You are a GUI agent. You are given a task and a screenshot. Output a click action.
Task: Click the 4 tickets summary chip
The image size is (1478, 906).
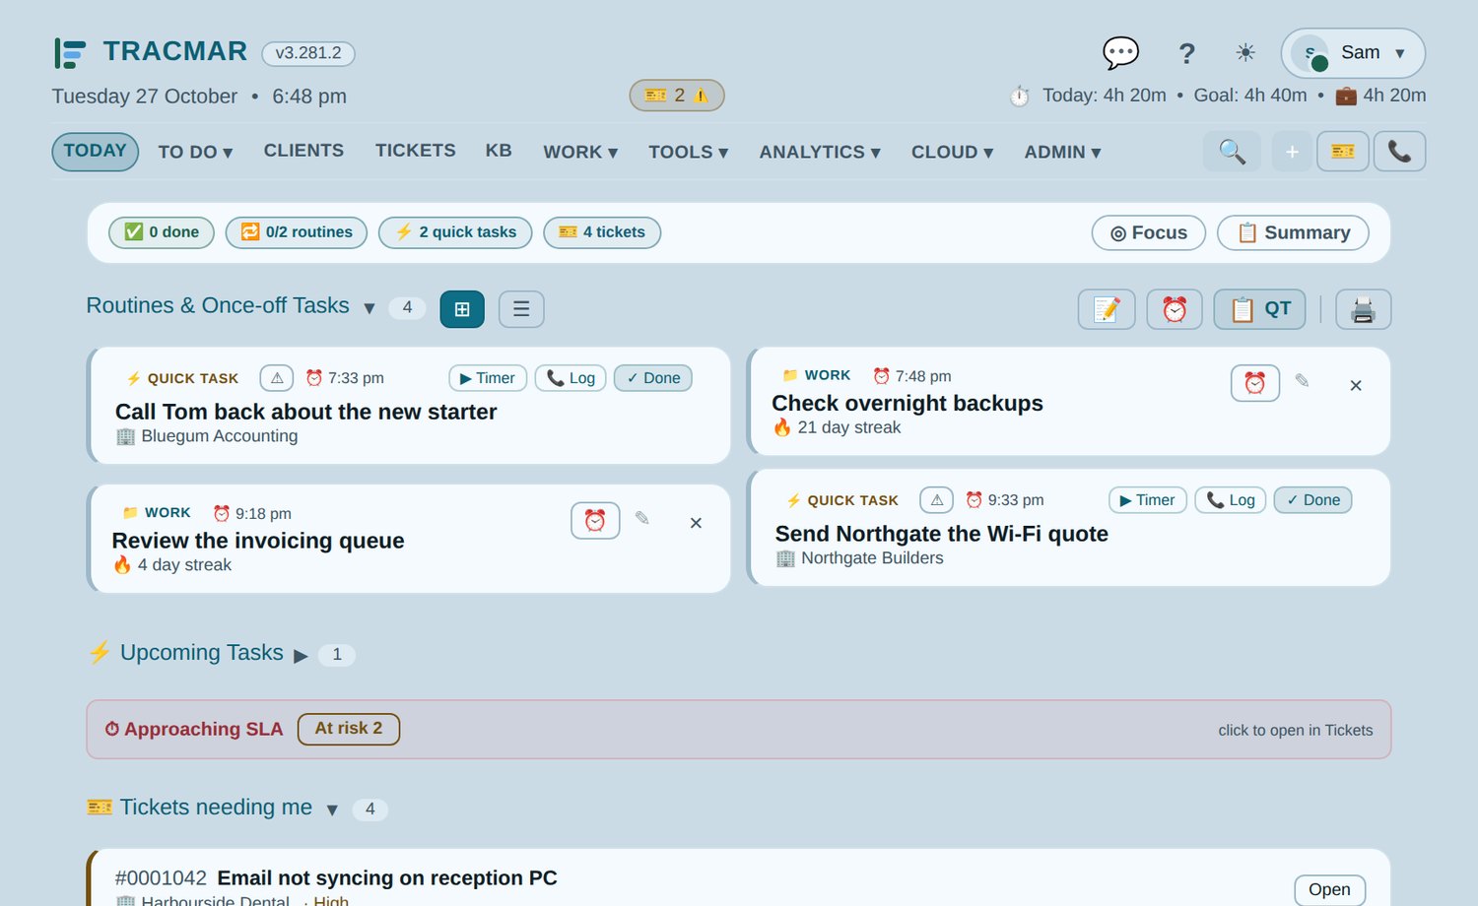click(602, 232)
